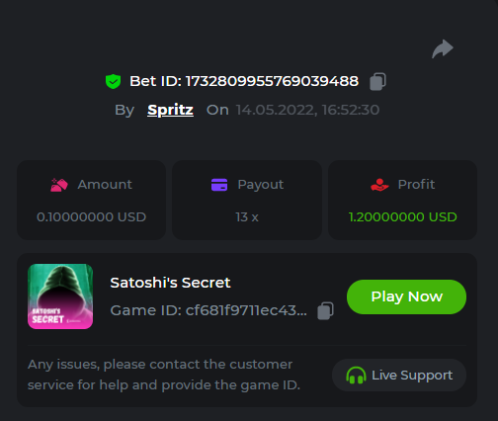Select the 13 x payout value
This screenshot has width=498, height=421.
(247, 217)
